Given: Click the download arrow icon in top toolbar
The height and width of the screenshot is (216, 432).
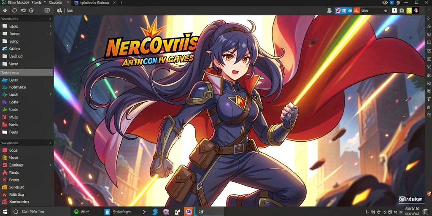Looking at the screenshot, I should click(x=329, y=11).
